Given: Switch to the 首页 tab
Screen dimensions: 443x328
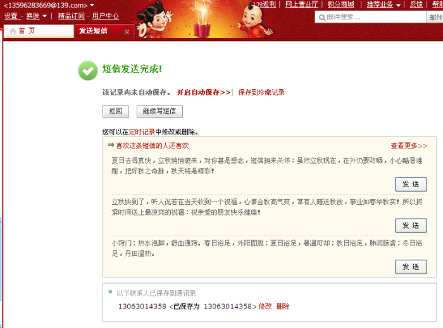Looking at the screenshot, I should (27, 31).
